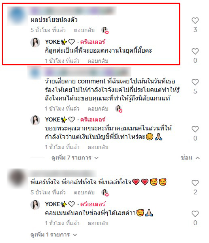Open the YOKE avatar on the ขอบพระคุณมากๆ reply
Viewport: 209px width, 243px height.
pos(35,120)
